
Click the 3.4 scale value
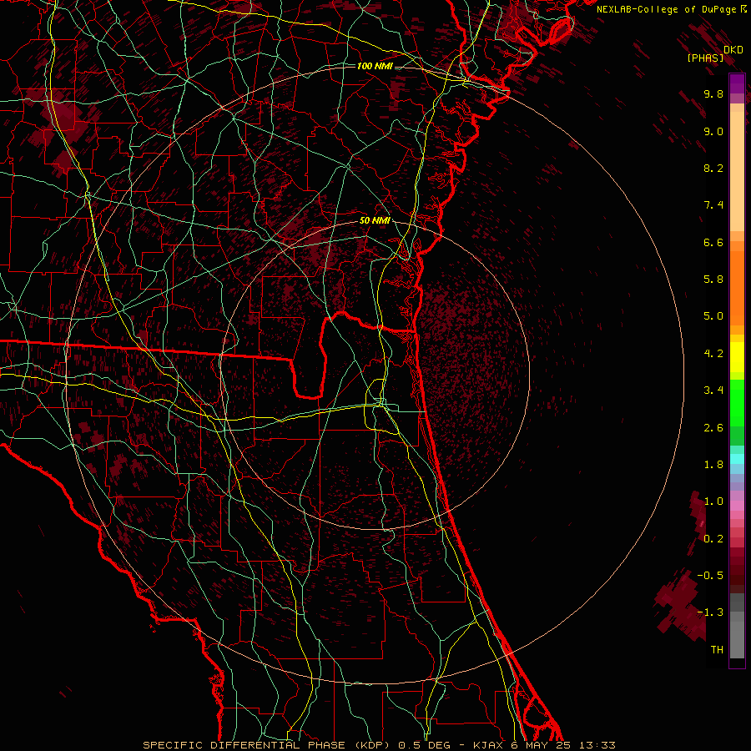coord(713,391)
